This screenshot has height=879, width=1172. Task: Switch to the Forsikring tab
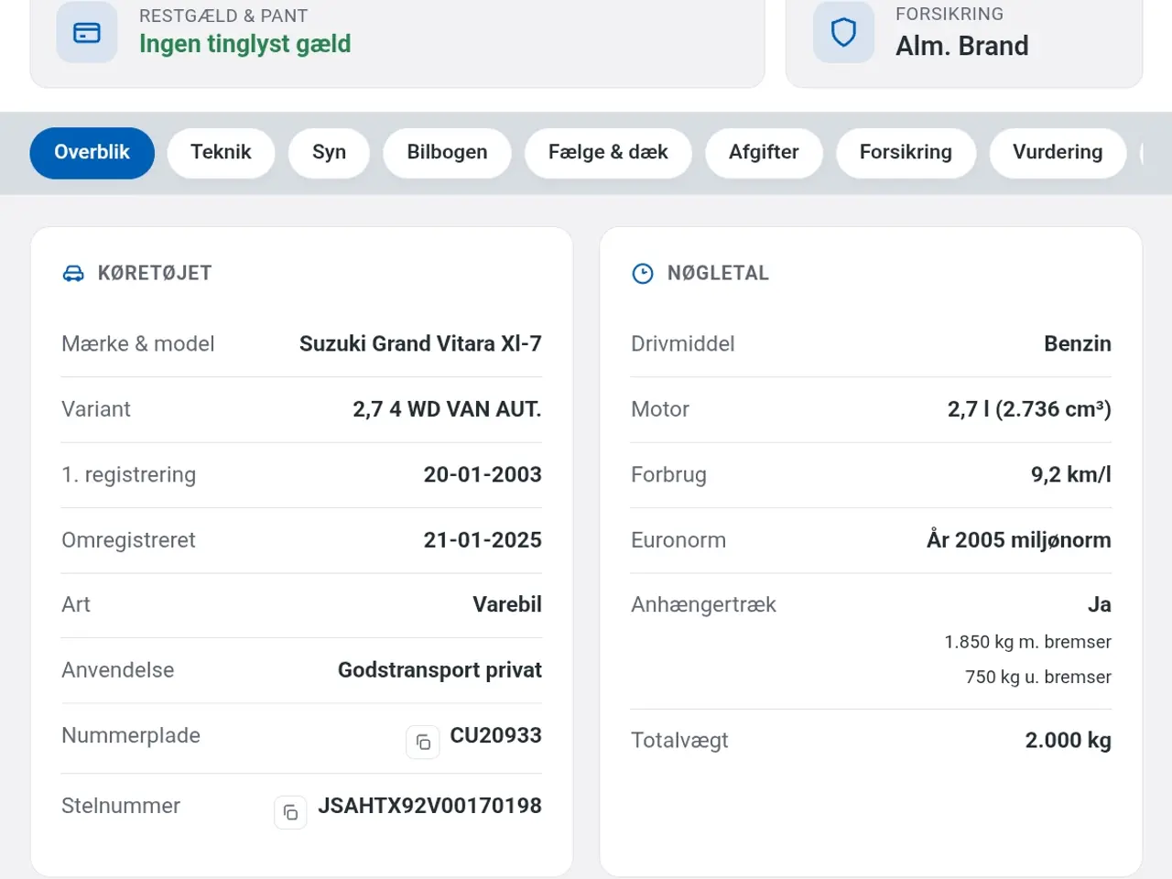click(906, 153)
